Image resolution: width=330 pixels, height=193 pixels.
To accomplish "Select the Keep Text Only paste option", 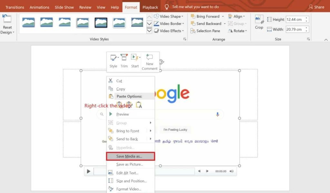I will point(139,105).
